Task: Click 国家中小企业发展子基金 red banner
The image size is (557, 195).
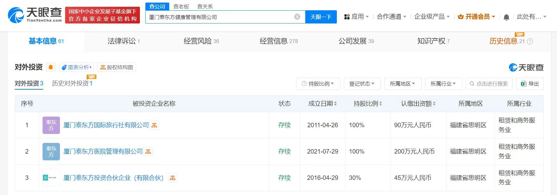Action: [103, 15]
